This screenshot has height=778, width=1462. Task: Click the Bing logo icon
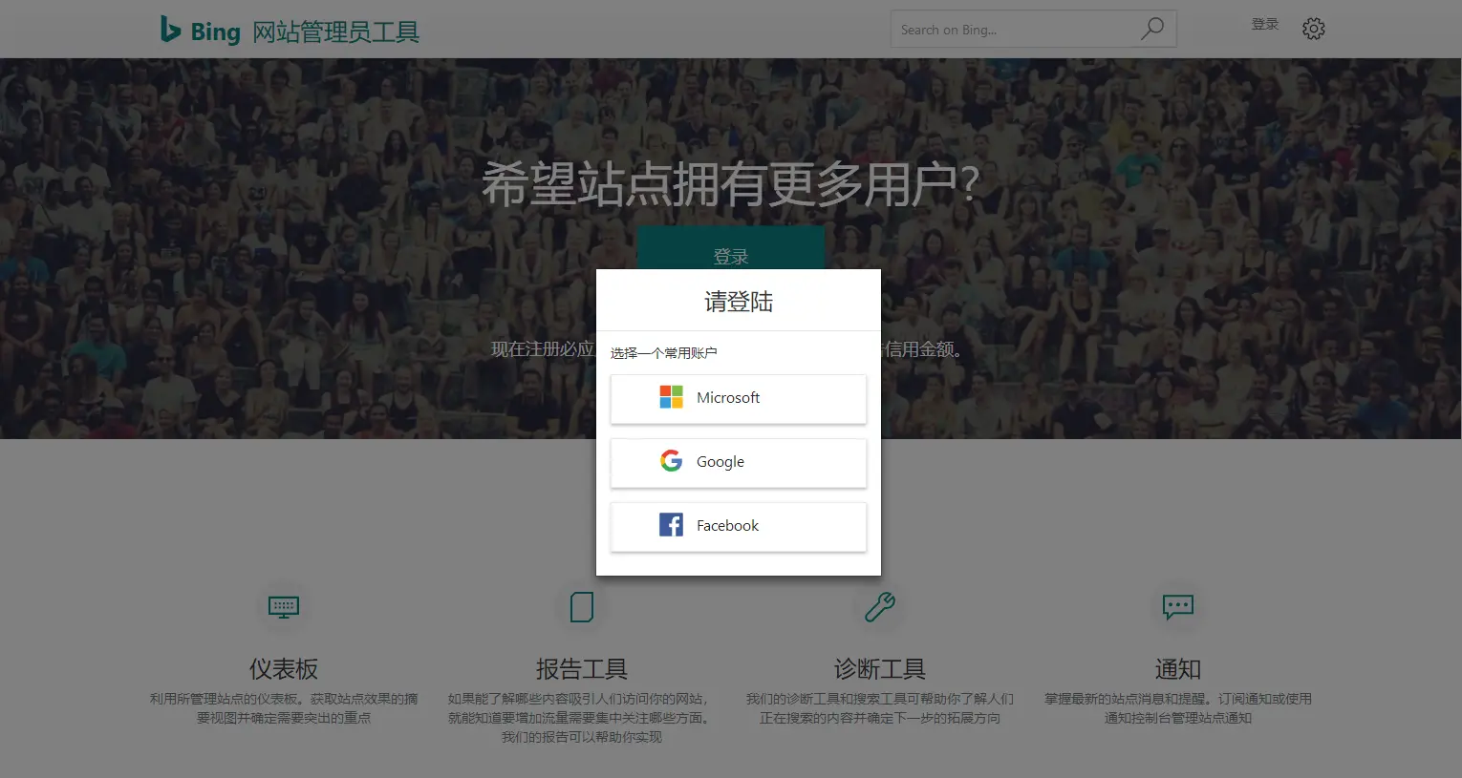pos(171,30)
